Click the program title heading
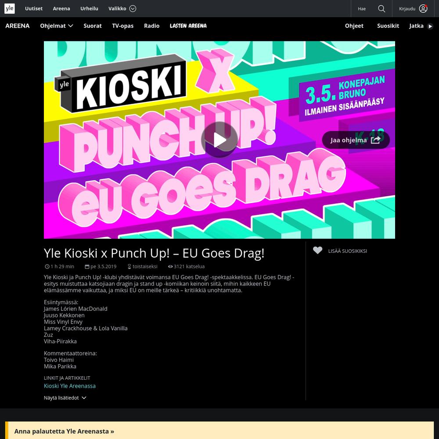 click(x=154, y=253)
